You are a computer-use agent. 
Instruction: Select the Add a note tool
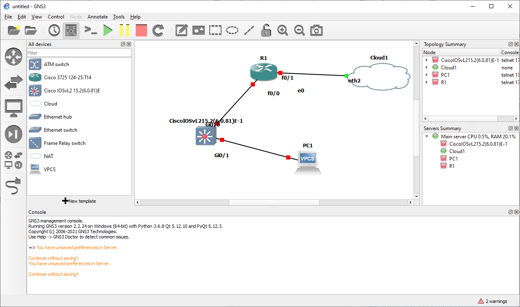182,30
